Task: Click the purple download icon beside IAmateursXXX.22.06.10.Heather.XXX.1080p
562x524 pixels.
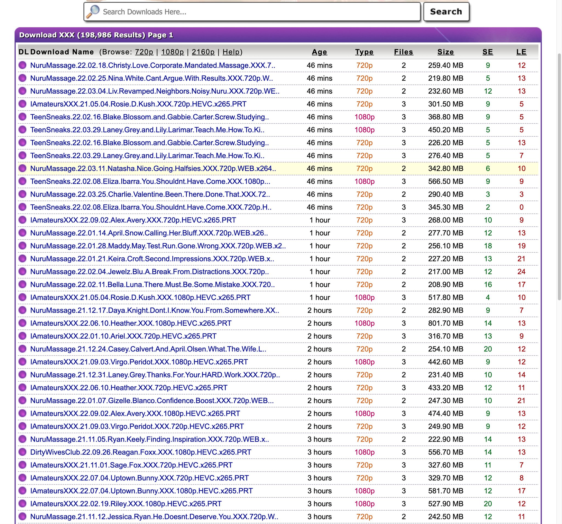Action: (x=22, y=323)
